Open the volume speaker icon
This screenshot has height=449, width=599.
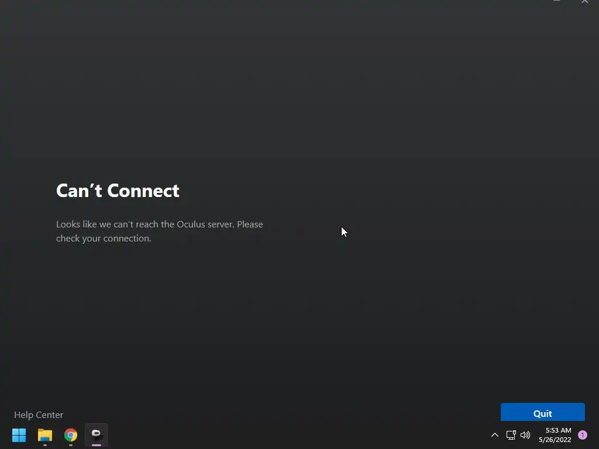pos(525,435)
